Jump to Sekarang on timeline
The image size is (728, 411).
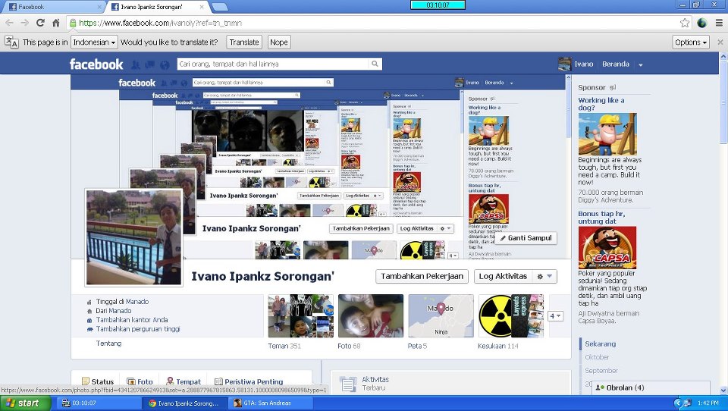pyautogui.click(x=600, y=344)
